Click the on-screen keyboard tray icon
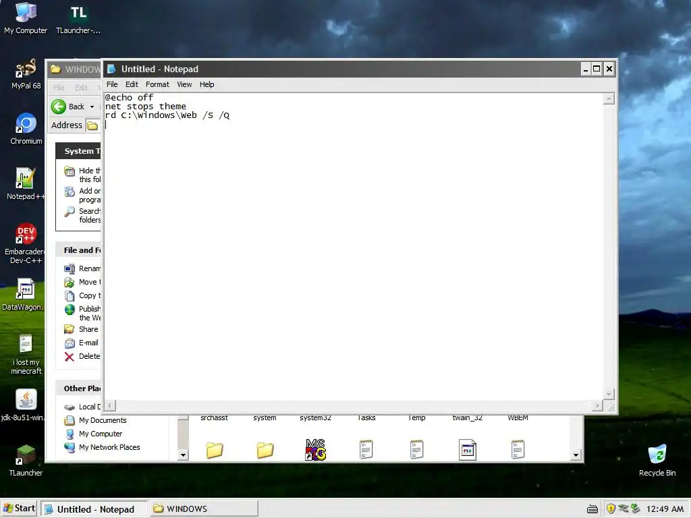The width and height of the screenshot is (691, 518). pyautogui.click(x=592, y=509)
